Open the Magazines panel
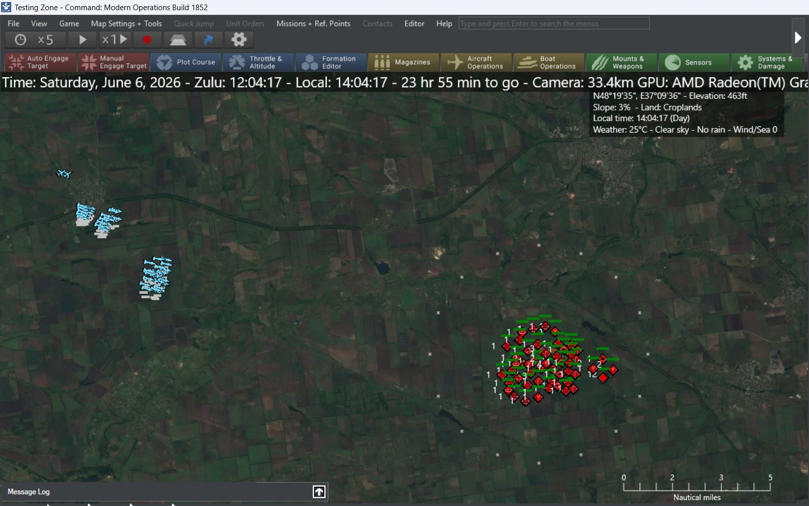This screenshot has height=506, width=809. click(x=404, y=62)
